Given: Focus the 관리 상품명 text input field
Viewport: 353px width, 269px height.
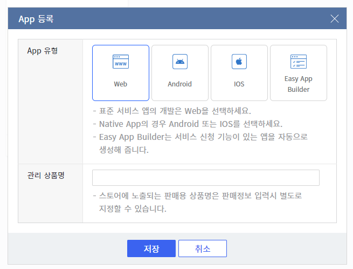Looking at the screenshot, I should tap(205, 178).
